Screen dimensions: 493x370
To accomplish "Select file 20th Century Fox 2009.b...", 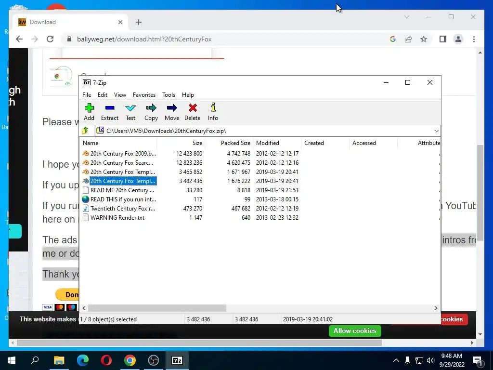I will point(123,154).
